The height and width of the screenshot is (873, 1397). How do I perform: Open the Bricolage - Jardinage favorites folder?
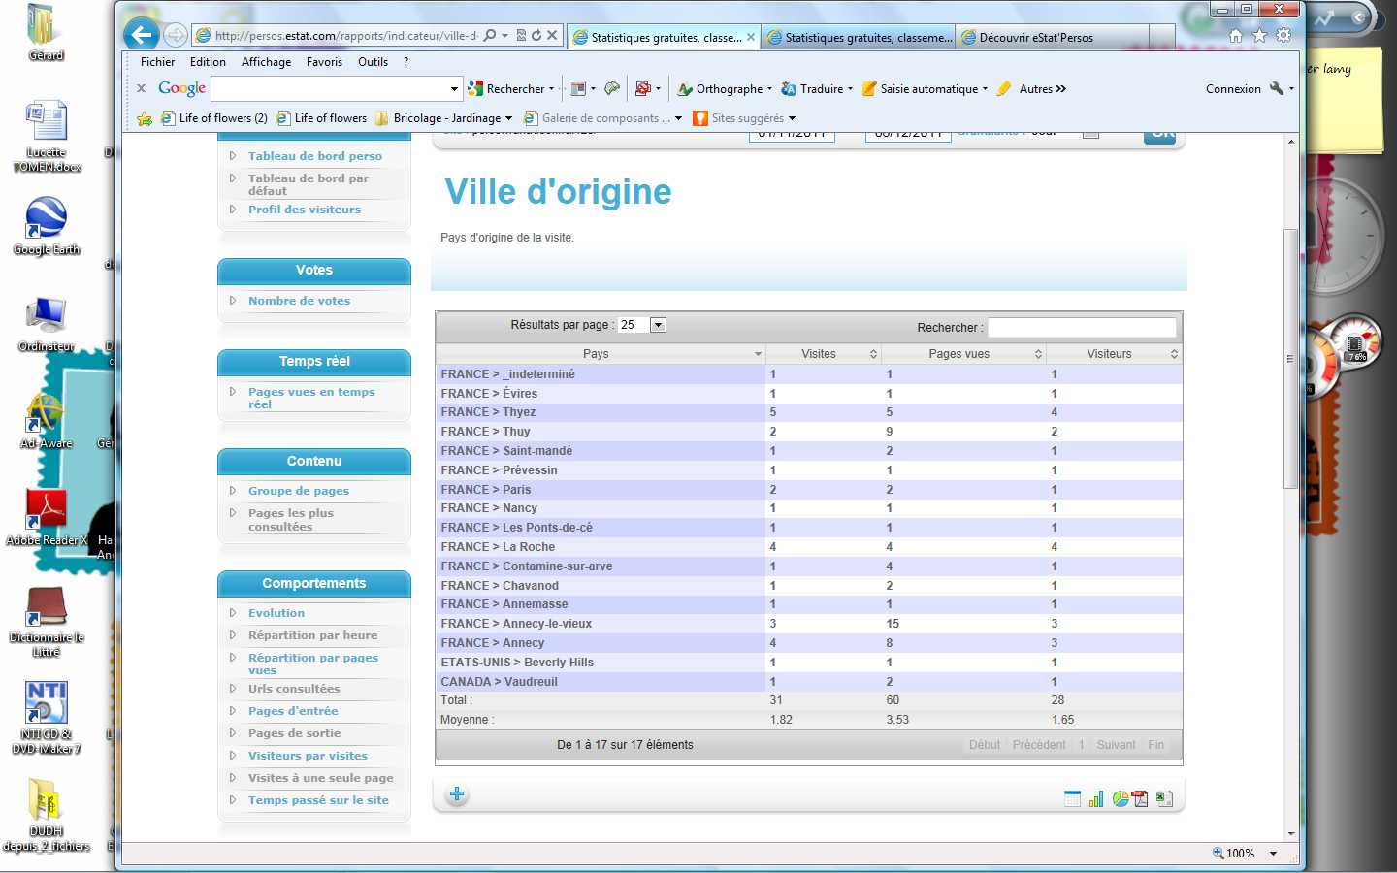pos(444,118)
